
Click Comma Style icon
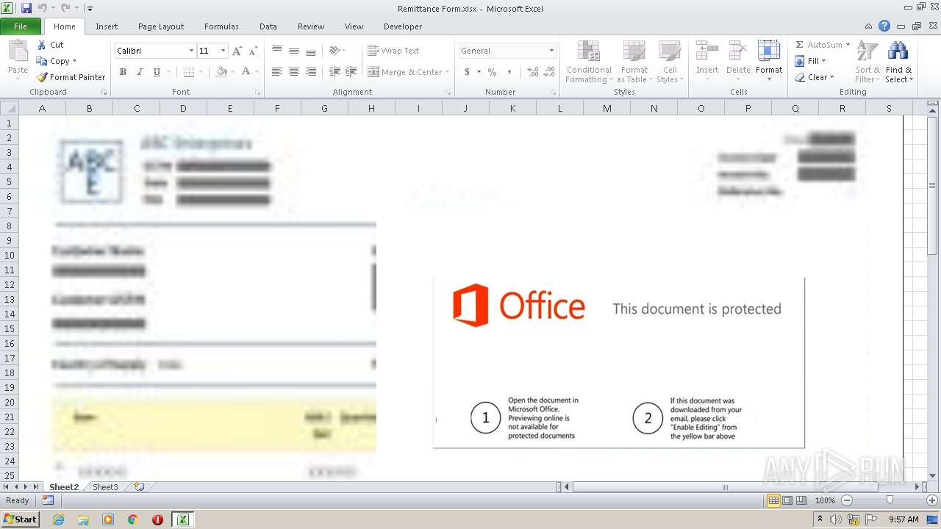coord(509,72)
